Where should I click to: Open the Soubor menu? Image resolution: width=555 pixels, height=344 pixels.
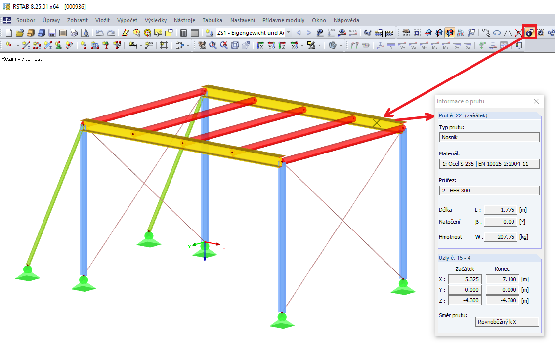pyautogui.click(x=26, y=20)
